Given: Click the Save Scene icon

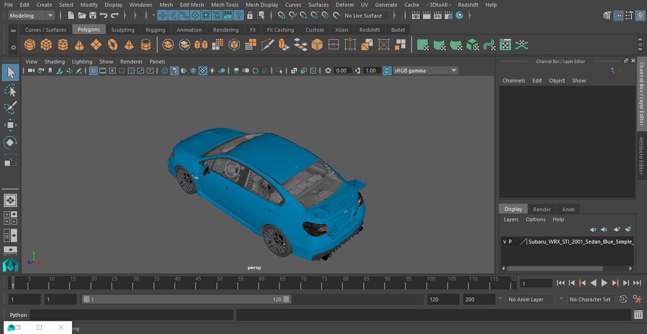Looking at the screenshot, I should pos(93,16).
